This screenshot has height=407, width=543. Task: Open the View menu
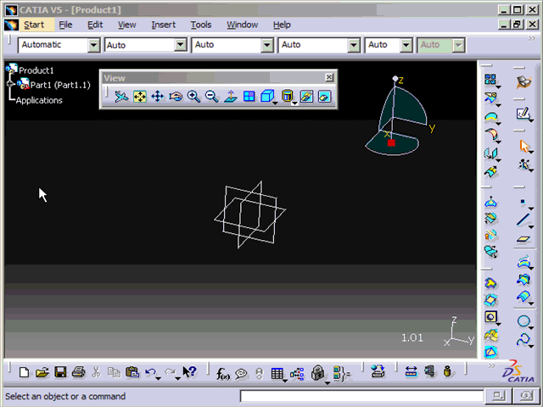coord(126,25)
